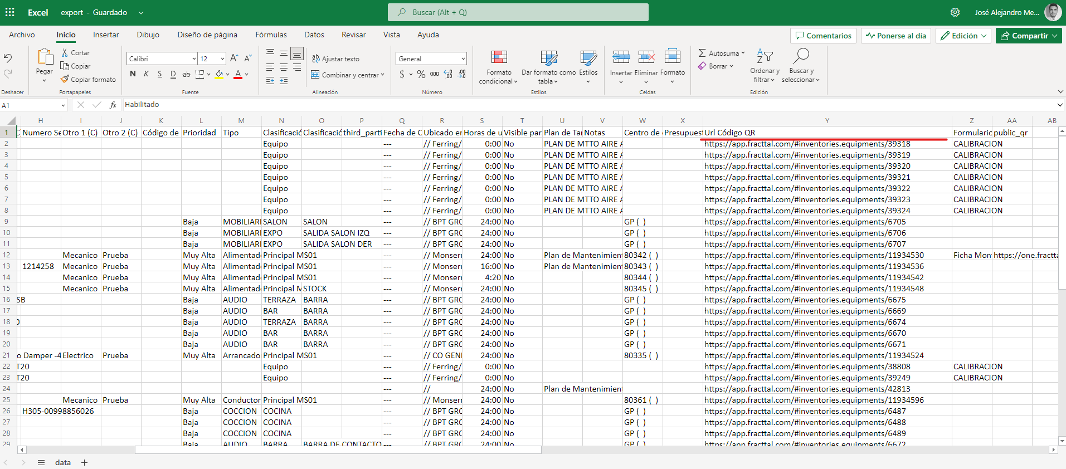Click the Sort and Filter icon

click(765, 56)
